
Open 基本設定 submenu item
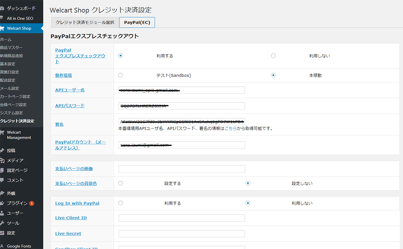click(x=8, y=64)
